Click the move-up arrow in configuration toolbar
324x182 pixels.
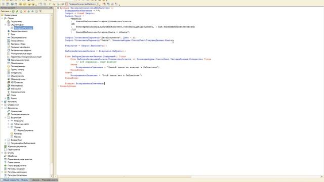(28, 11)
